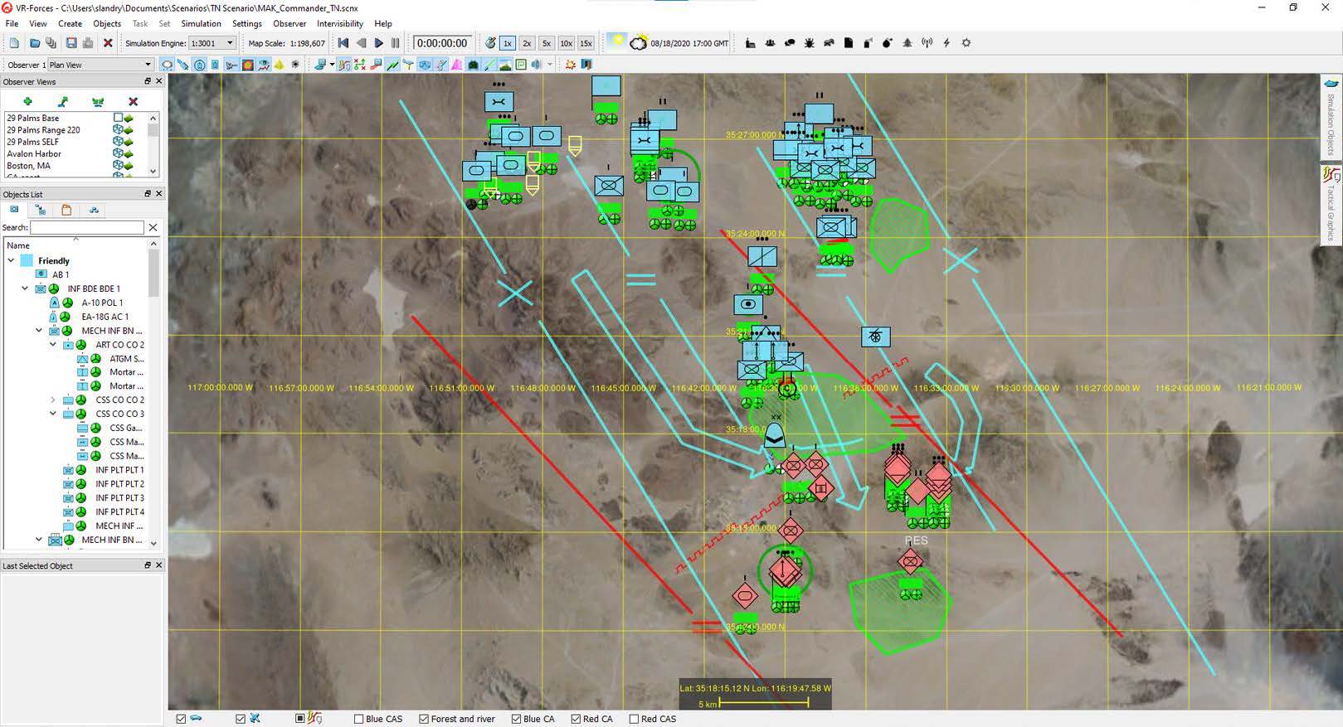This screenshot has height=727, width=1343.
Task: Collapse the Friendly tree node
Action: (x=11, y=260)
